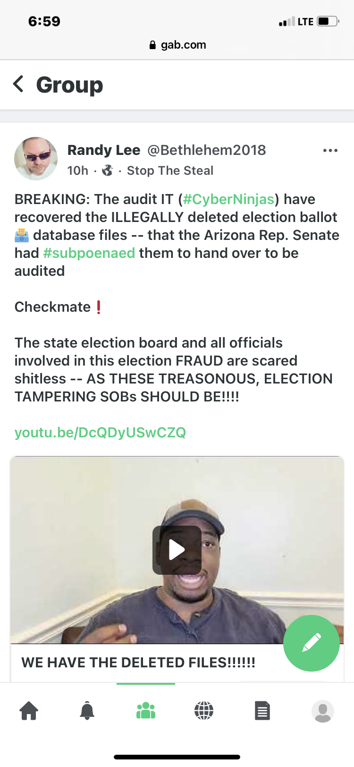Select the Groups people icon tab
This screenshot has width=354, height=767.
(146, 710)
